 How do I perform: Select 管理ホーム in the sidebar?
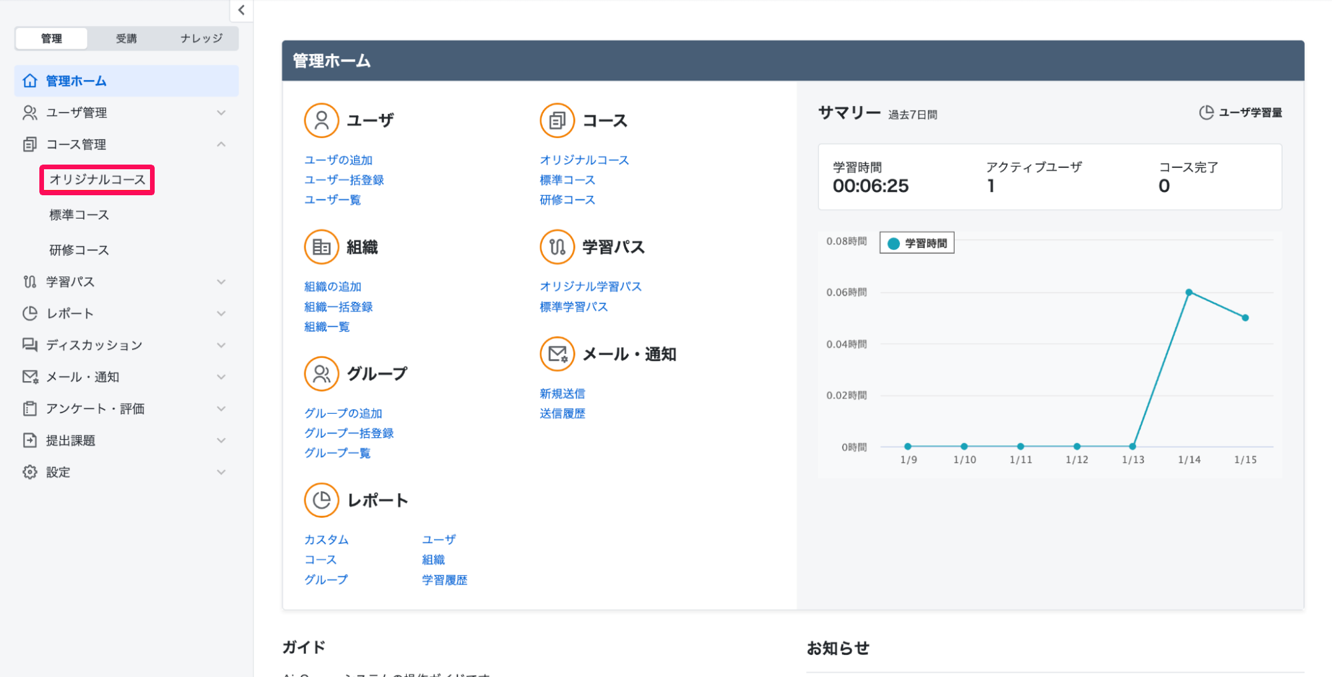coord(127,81)
